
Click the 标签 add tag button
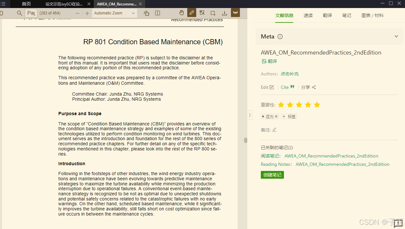tap(289, 117)
